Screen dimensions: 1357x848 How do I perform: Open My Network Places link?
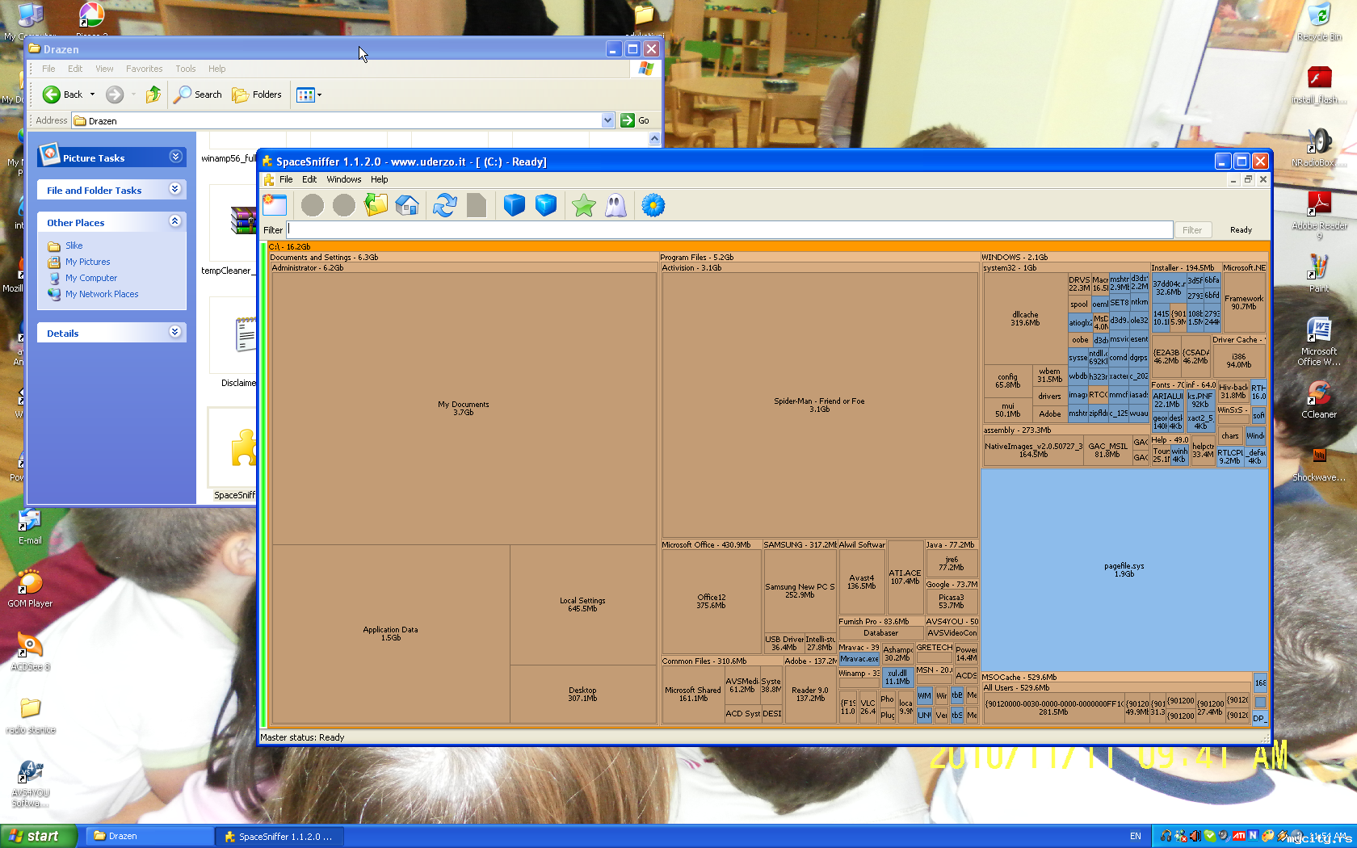102,294
